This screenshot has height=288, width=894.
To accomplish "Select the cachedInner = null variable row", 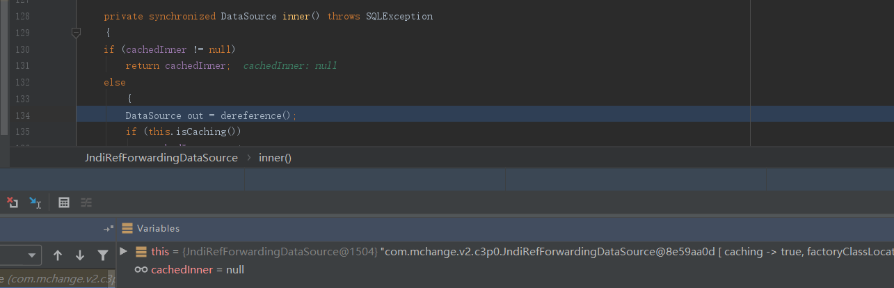I will 198,269.
